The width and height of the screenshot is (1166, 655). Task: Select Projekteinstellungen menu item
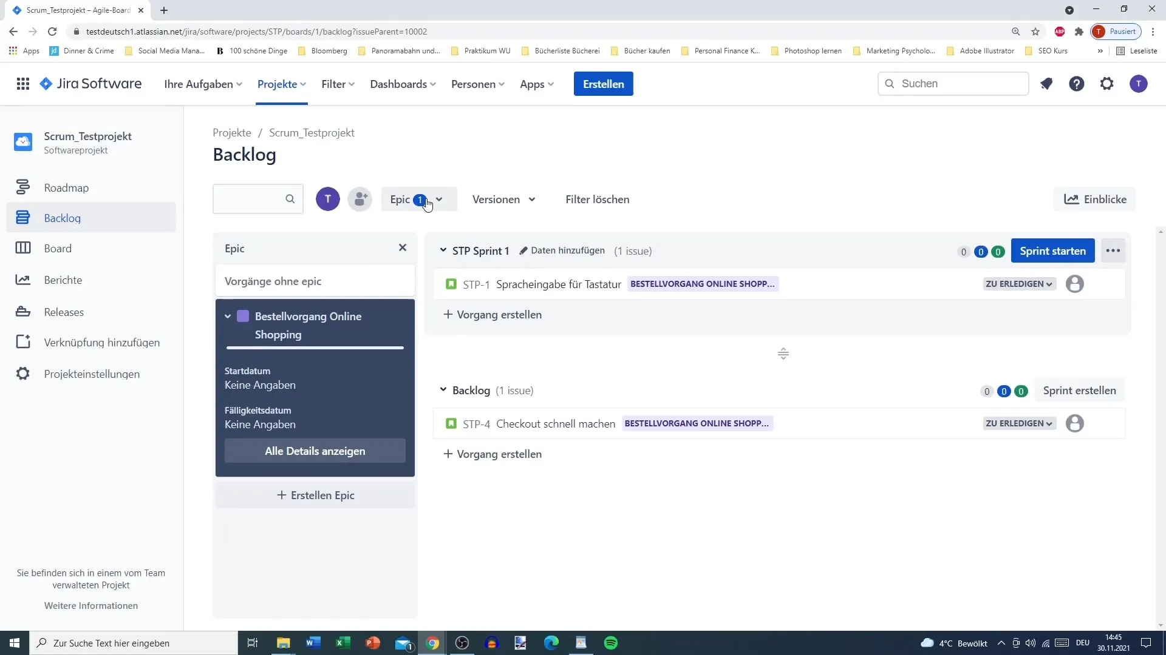(x=92, y=374)
